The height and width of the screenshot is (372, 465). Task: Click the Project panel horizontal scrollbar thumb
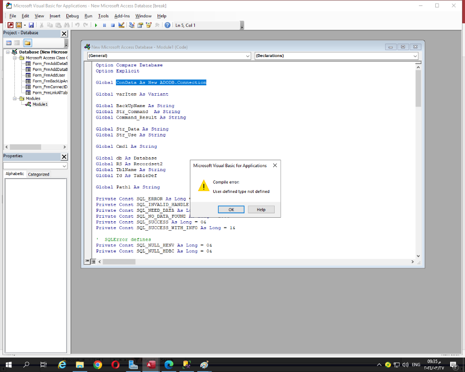click(25, 147)
